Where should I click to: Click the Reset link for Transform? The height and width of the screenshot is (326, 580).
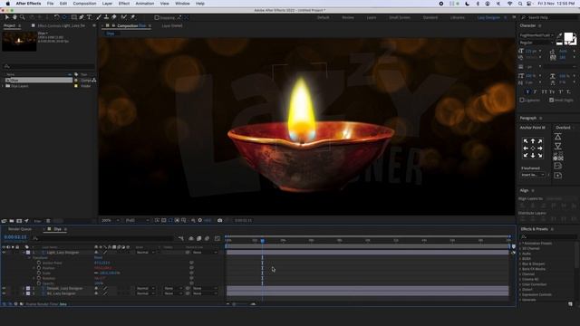pos(98,257)
